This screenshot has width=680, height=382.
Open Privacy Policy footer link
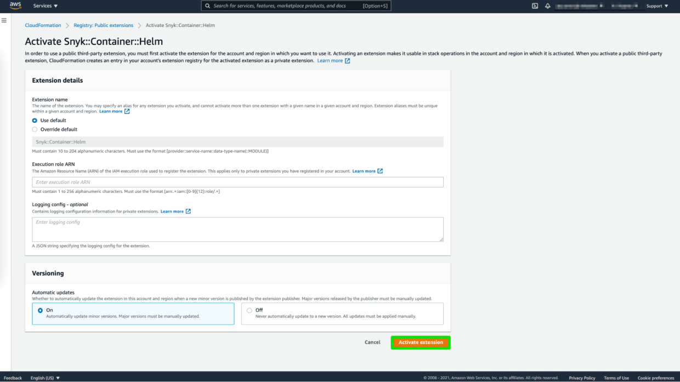coord(582,378)
